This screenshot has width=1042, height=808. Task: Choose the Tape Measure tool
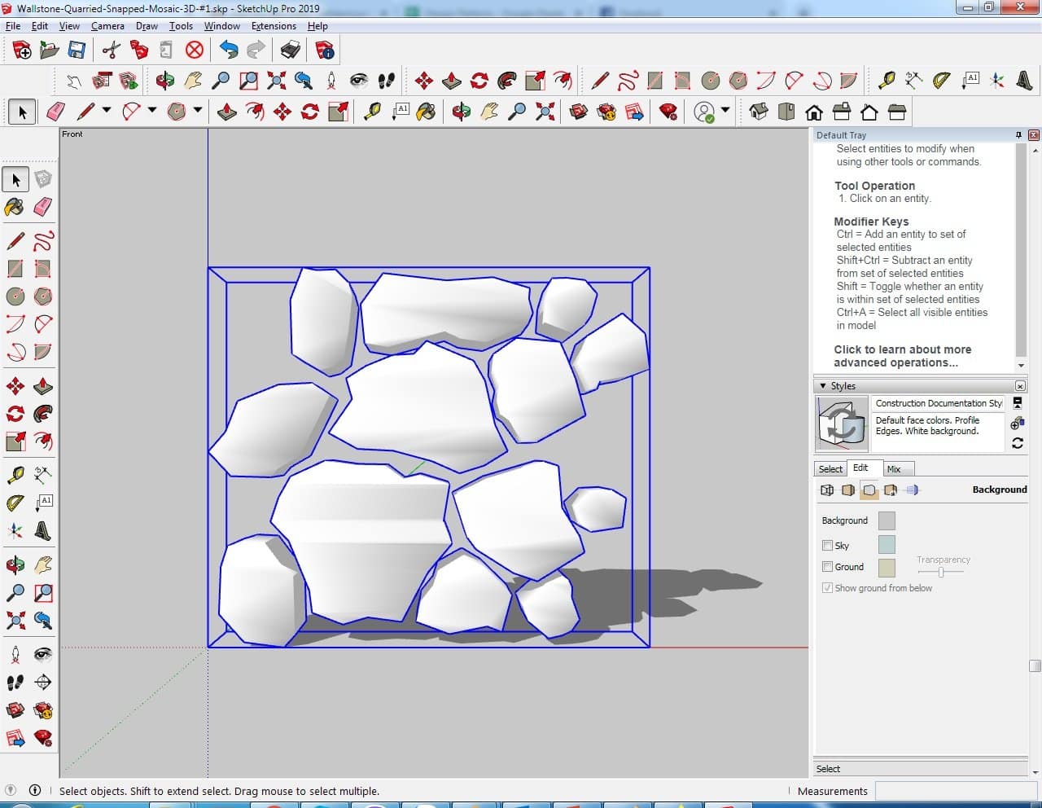click(x=15, y=474)
